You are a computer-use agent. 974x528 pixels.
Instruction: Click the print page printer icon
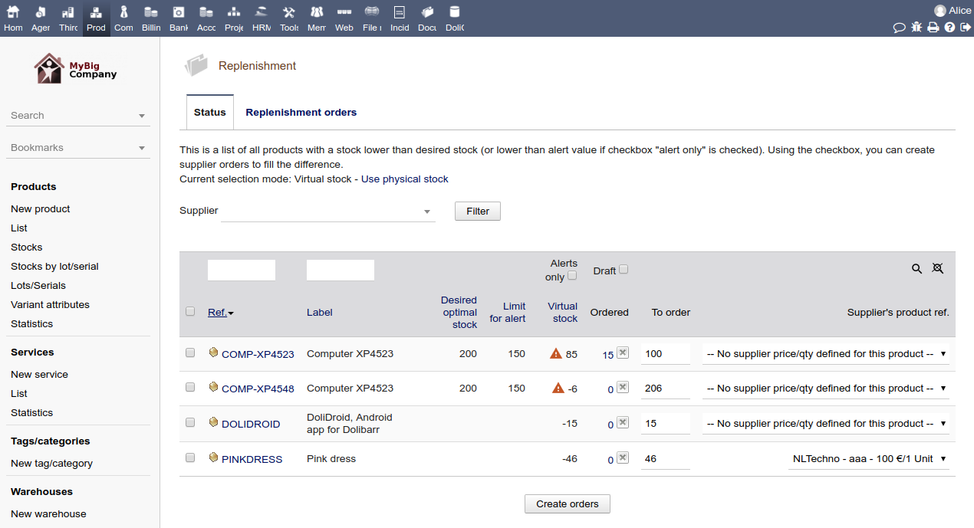click(933, 28)
